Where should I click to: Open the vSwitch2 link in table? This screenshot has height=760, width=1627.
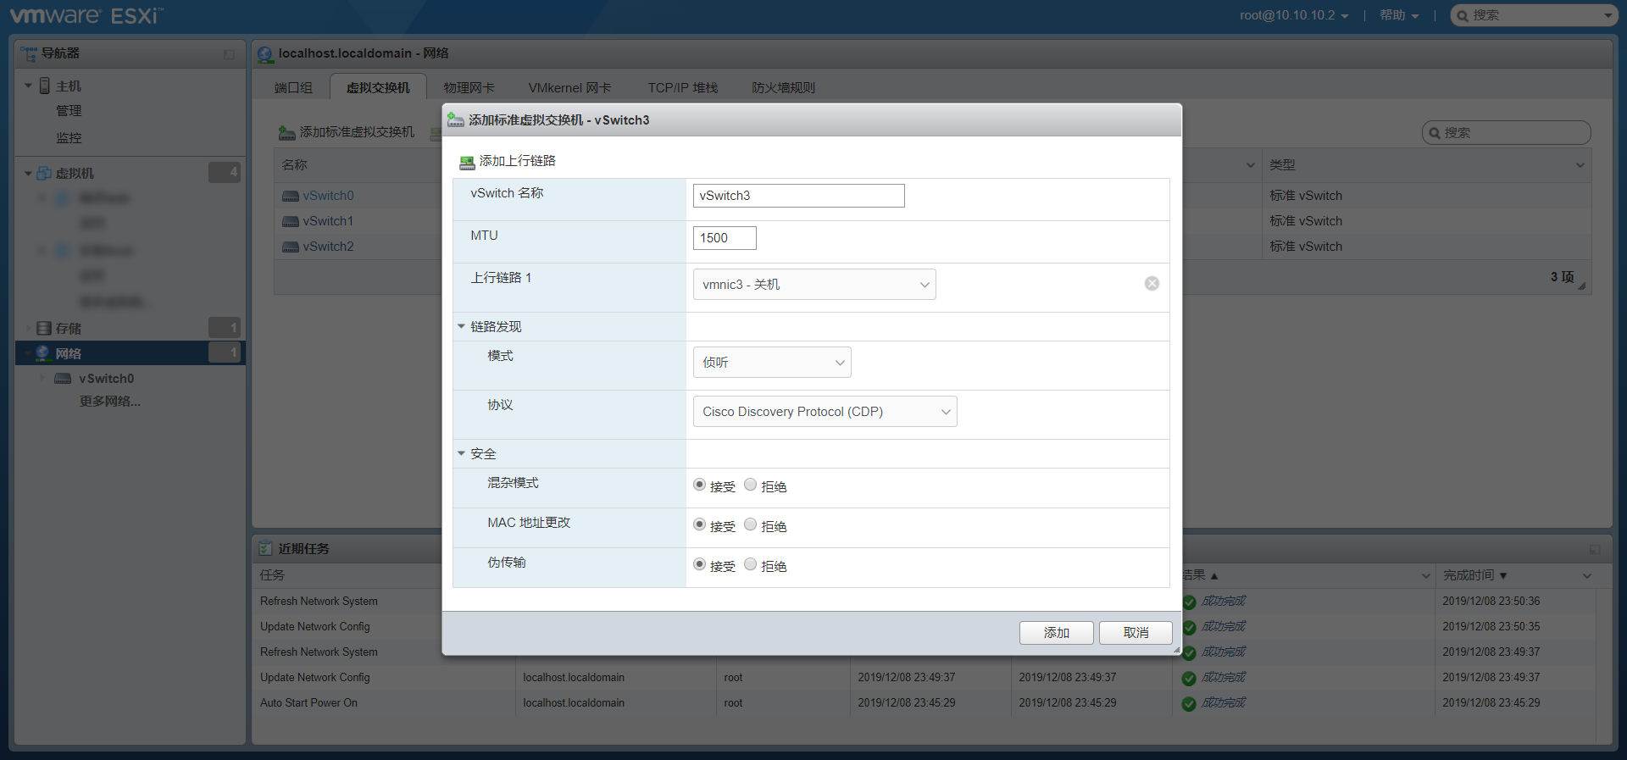click(328, 247)
